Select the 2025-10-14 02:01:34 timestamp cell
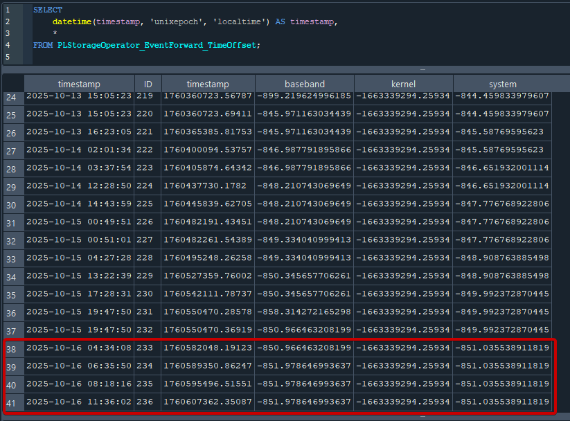Image resolution: width=570 pixels, height=421 pixels. tap(78, 150)
